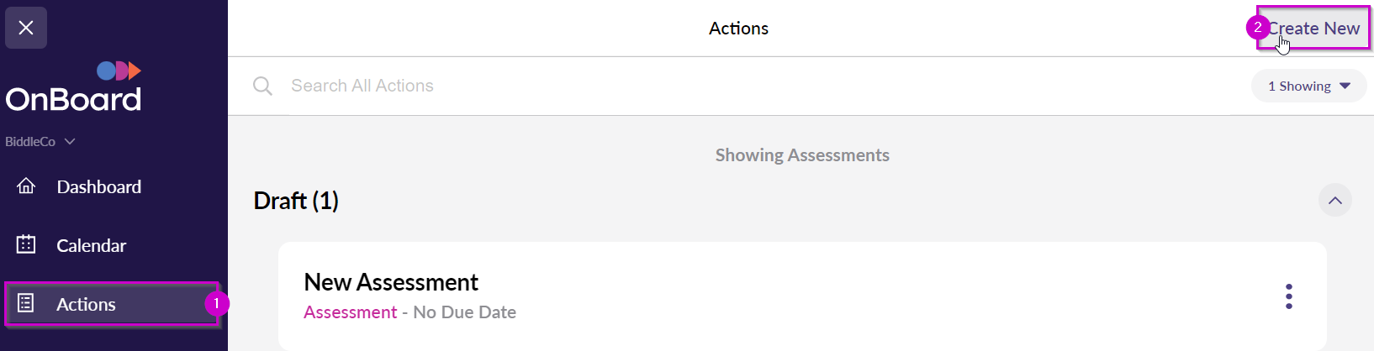The width and height of the screenshot is (1374, 351).
Task: Collapse the Draft section chevron
Action: 1334,201
